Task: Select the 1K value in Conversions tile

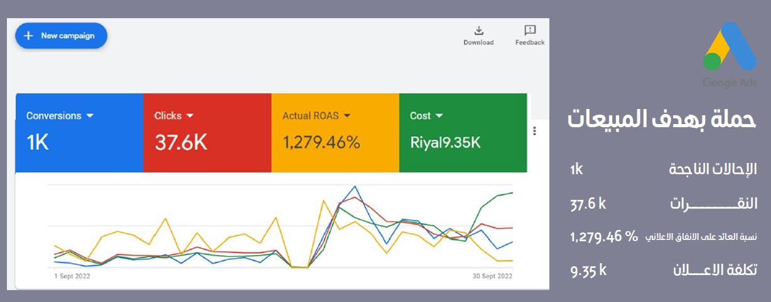Action: point(37,143)
